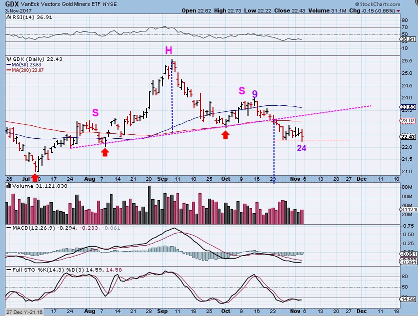Image resolution: width=418 pixels, height=316 pixels.
Task: Click the NYSE exchange label
Action: point(109,4)
